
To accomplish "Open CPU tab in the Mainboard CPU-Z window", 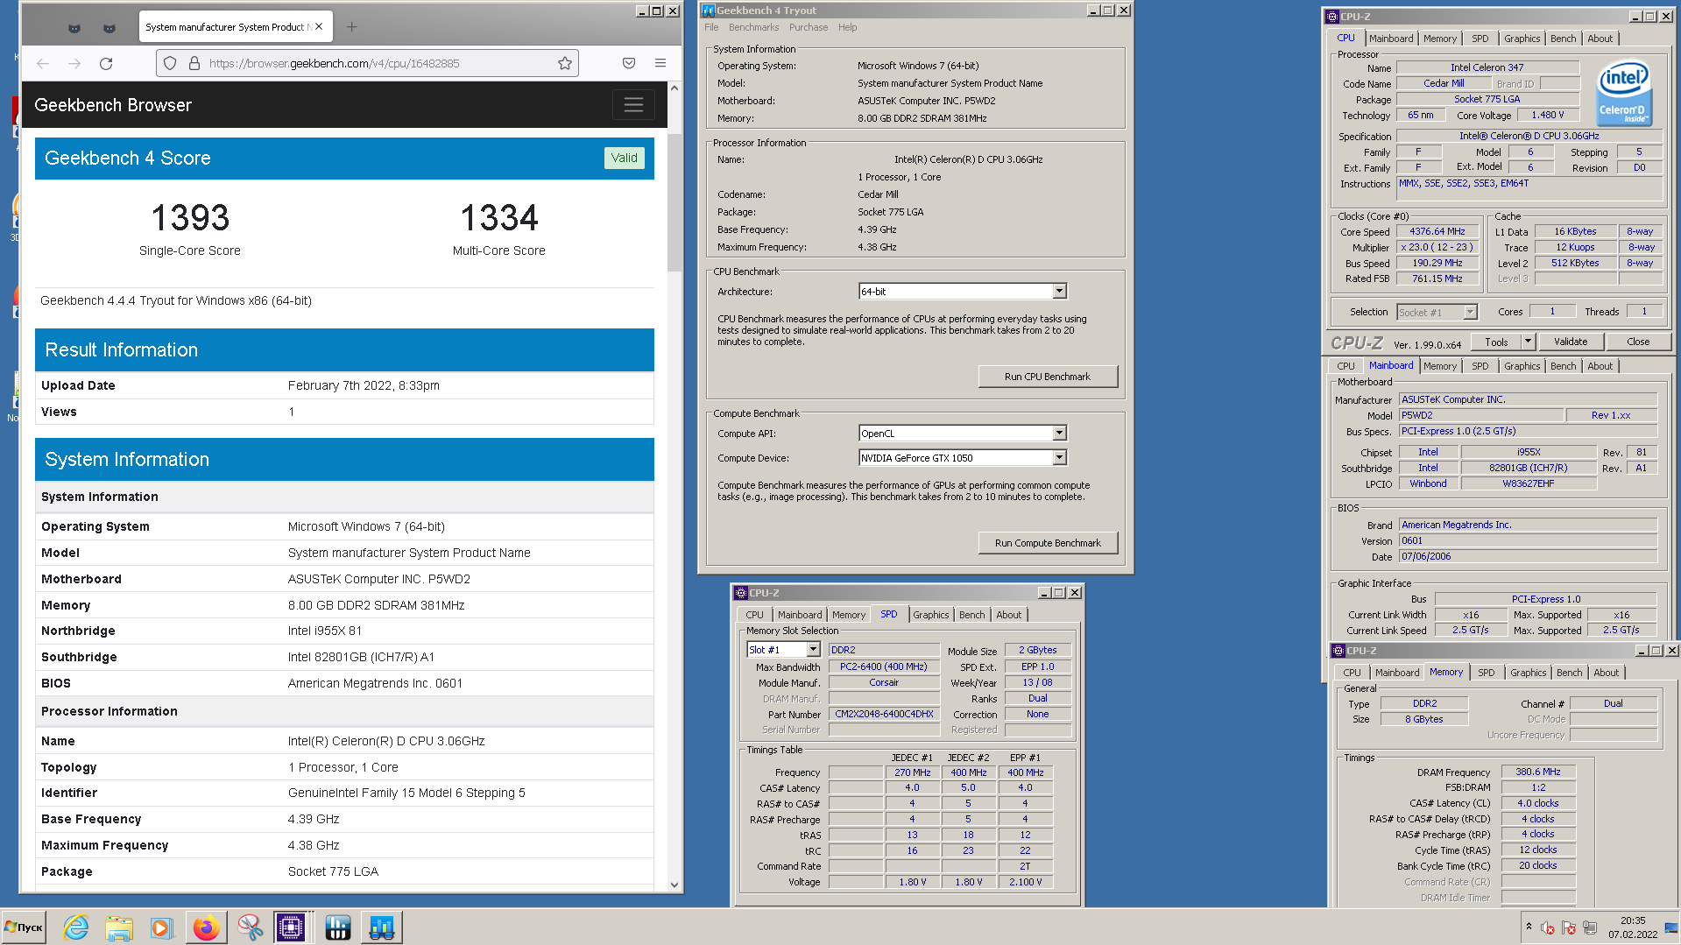I will click(1346, 366).
